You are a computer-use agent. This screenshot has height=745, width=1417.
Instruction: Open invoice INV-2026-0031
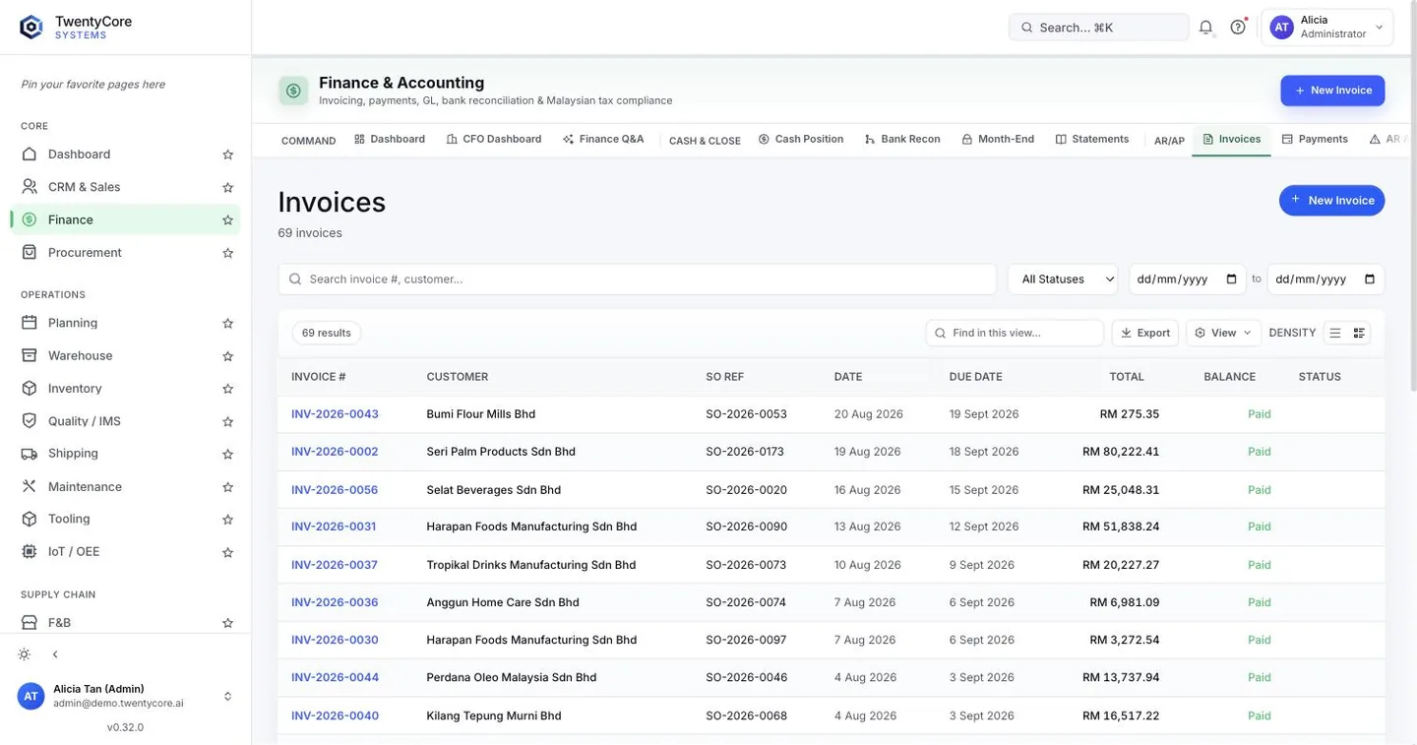(x=334, y=527)
